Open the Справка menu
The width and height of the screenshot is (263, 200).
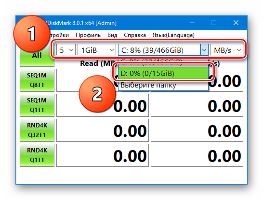(x=135, y=35)
